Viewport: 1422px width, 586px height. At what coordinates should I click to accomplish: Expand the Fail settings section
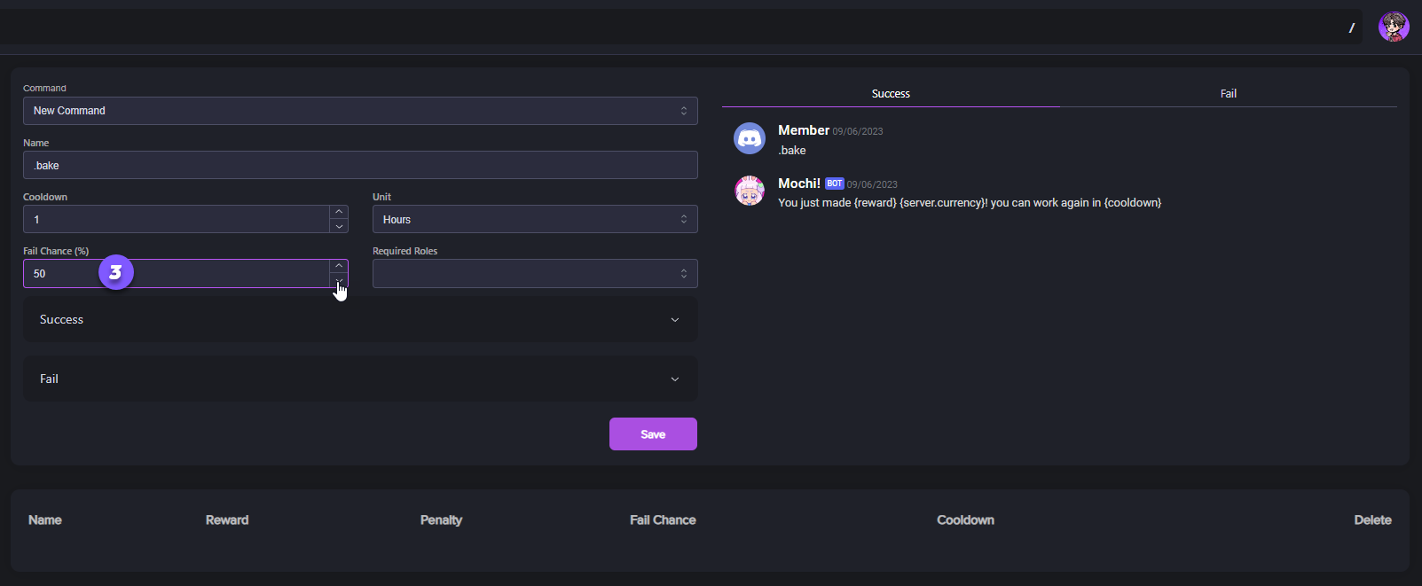tap(359, 379)
